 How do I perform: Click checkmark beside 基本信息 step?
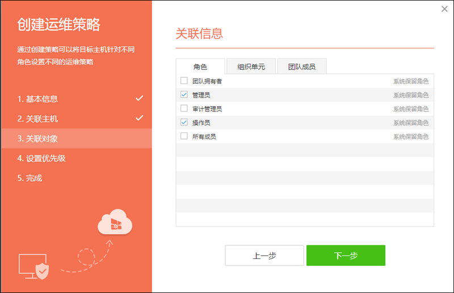pos(139,99)
